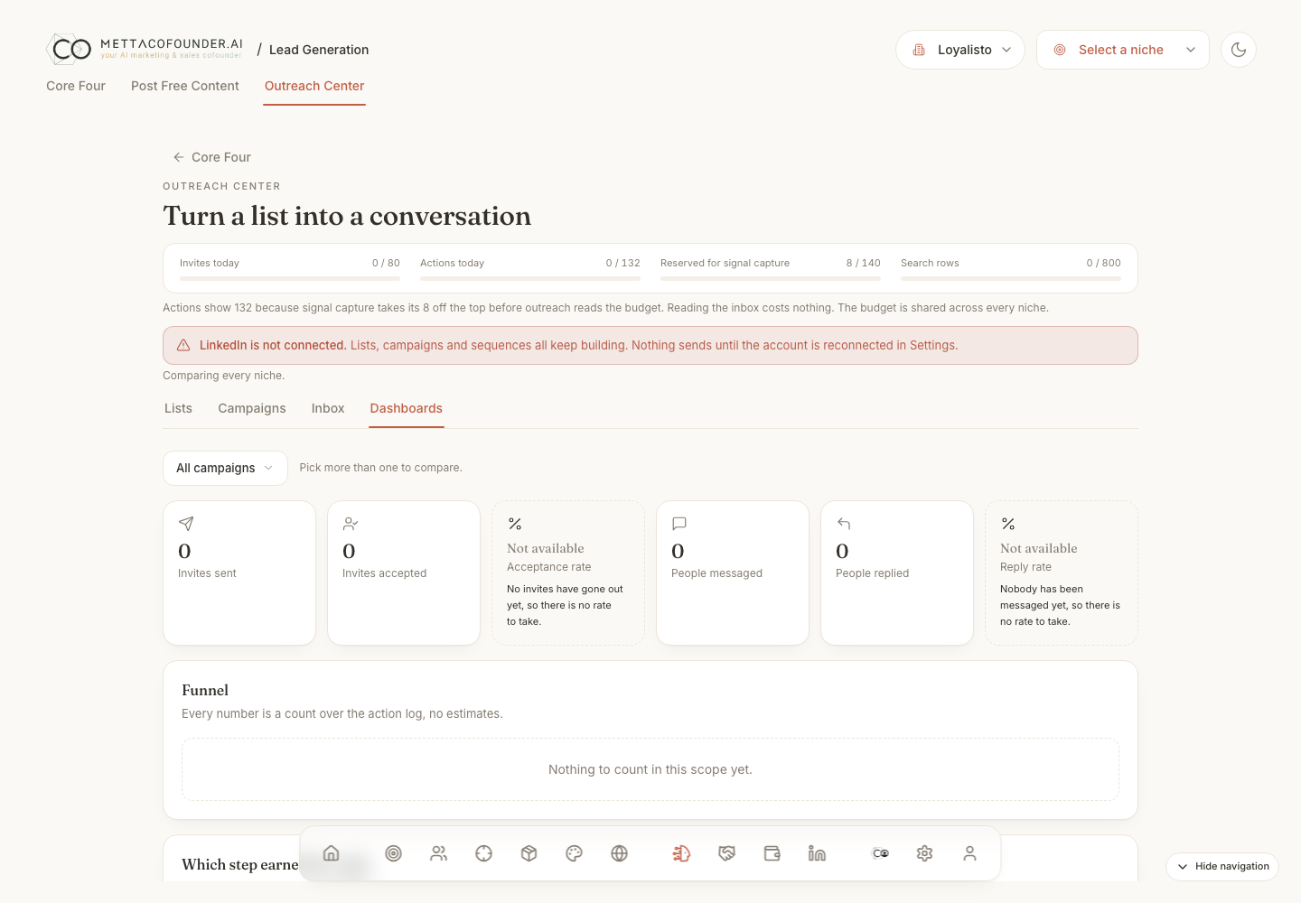
Task: Click the MettaCofounder.ai logo
Action: coord(145,49)
